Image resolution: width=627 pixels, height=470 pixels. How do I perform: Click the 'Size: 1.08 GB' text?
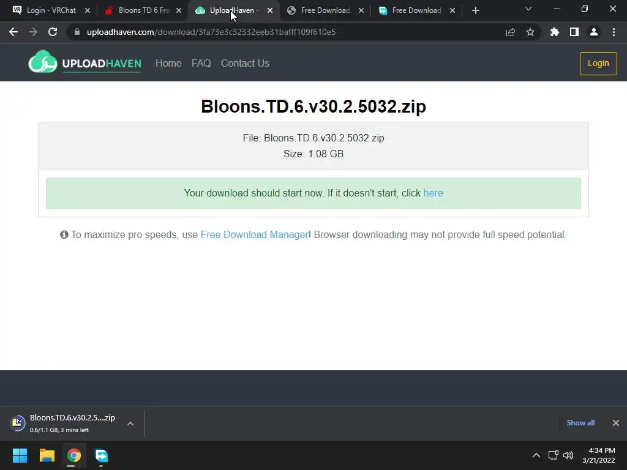point(313,154)
